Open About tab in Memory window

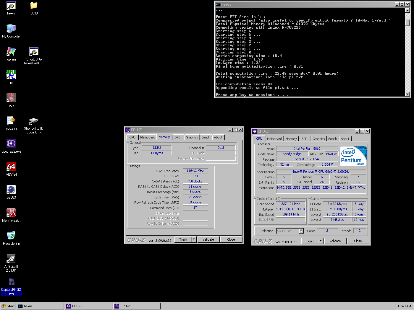[x=218, y=137]
